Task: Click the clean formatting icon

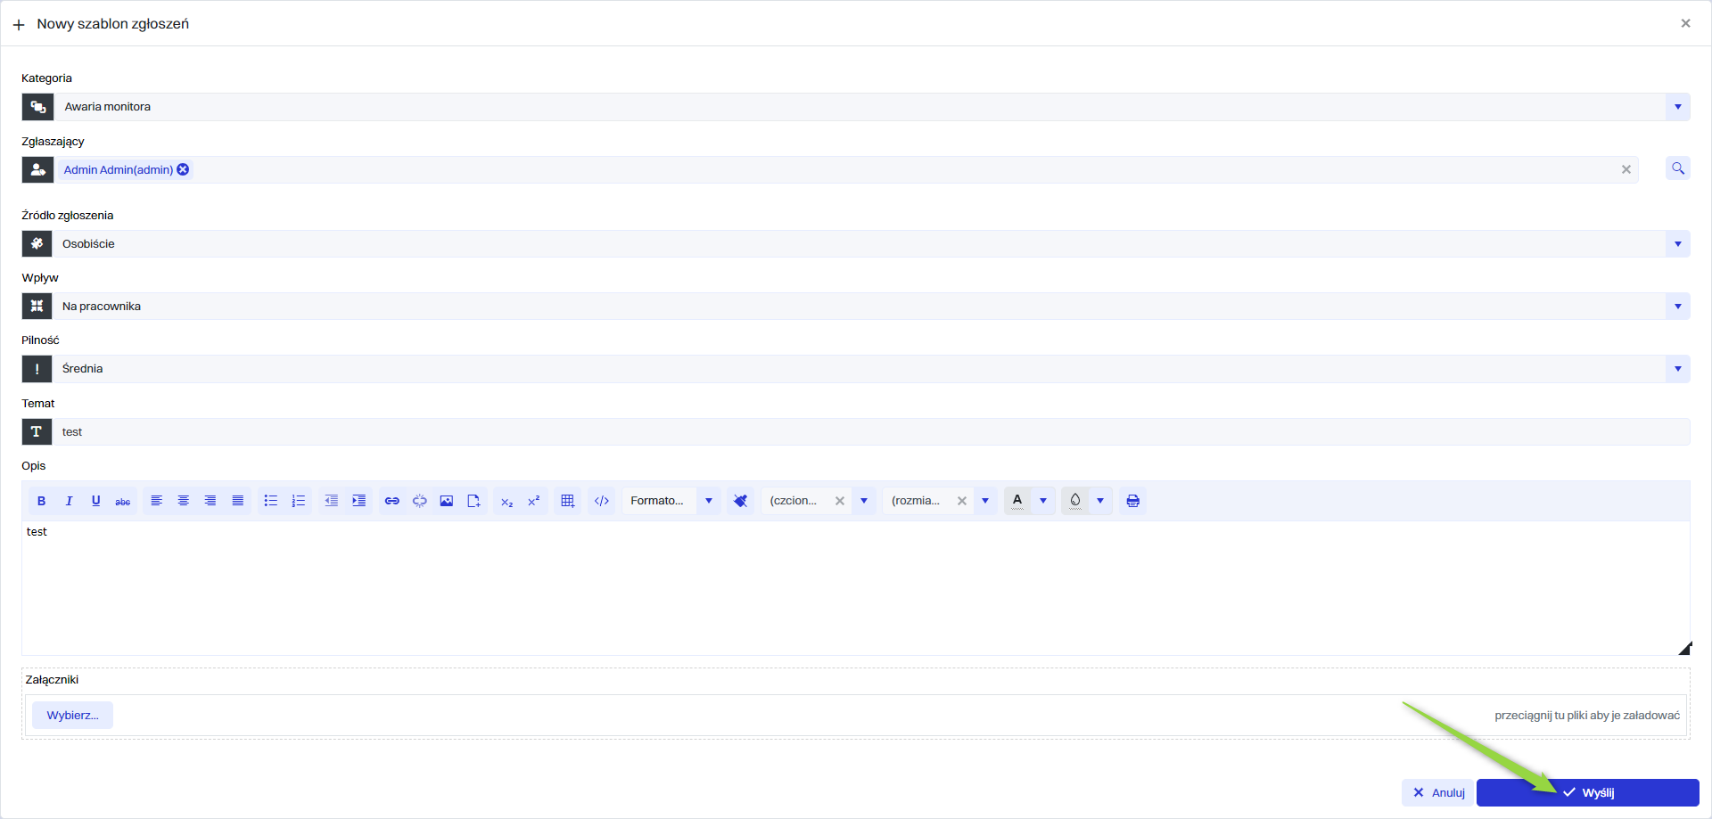Action: coord(740,501)
